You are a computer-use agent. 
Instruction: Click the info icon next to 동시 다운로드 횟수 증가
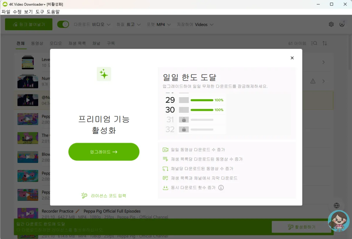click(221, 187)
